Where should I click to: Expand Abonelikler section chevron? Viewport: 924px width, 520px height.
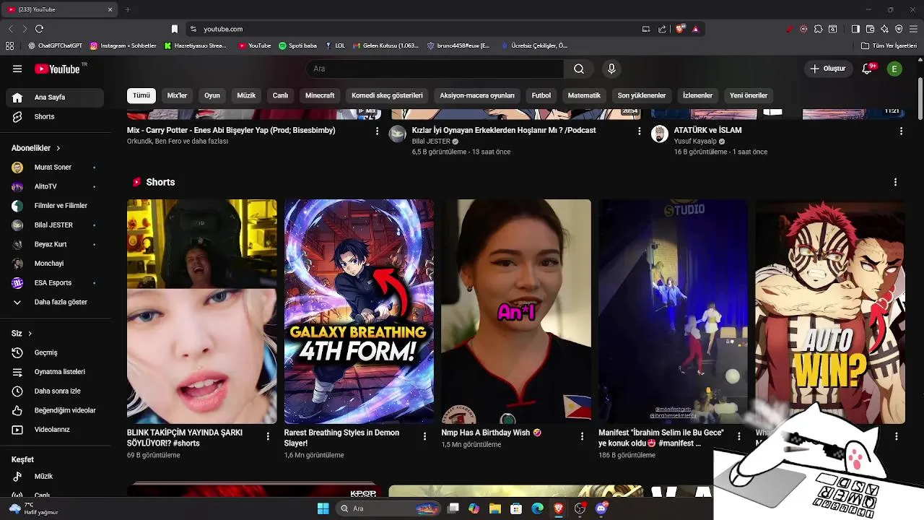(58, 148)
